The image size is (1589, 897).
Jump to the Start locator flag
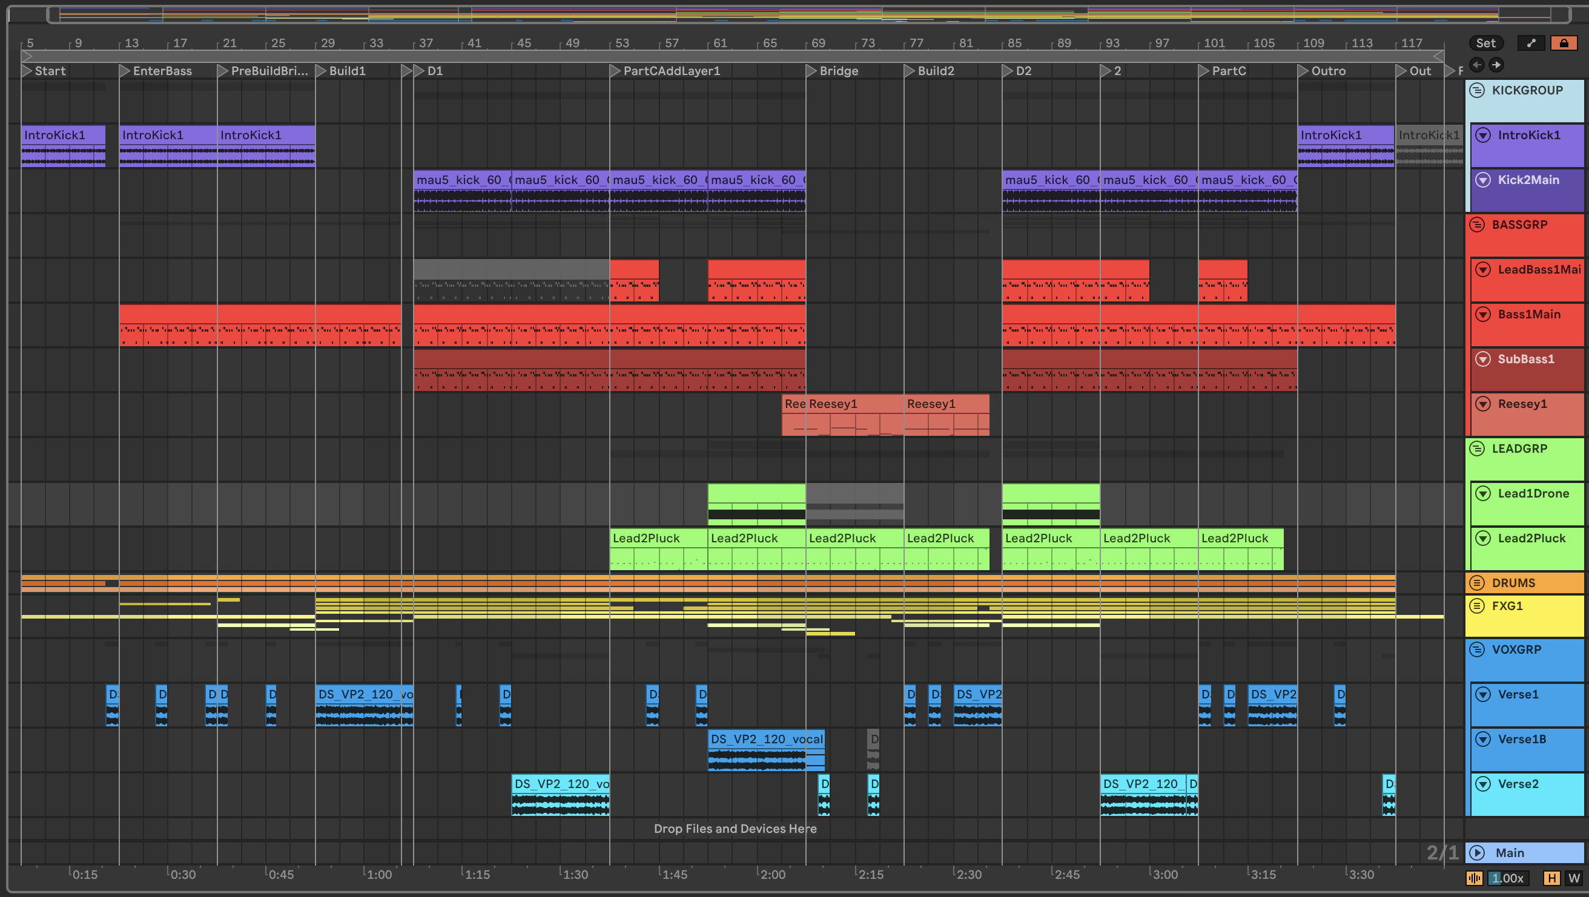[27, 71]
